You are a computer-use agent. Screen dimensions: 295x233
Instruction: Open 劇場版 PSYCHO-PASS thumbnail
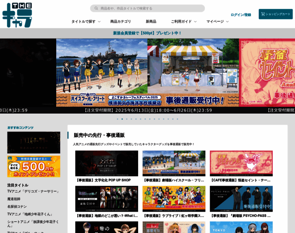pos(241,199)
